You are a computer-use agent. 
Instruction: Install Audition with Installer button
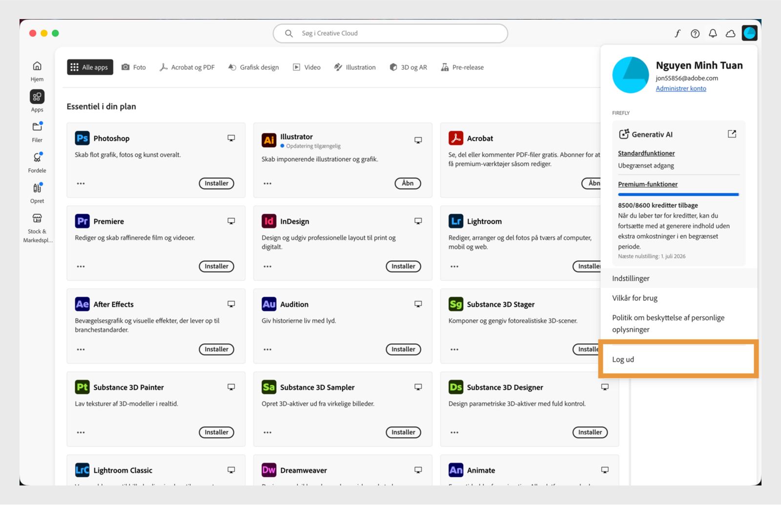point(403,349)
